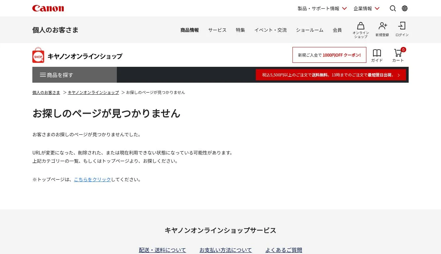Image resolution: width=441 pixels, height=254 pixels.
Task: Click 新規ご入会で 1000円OFF クーポン button
Action: pyautogui.click(x=329, y=55)
